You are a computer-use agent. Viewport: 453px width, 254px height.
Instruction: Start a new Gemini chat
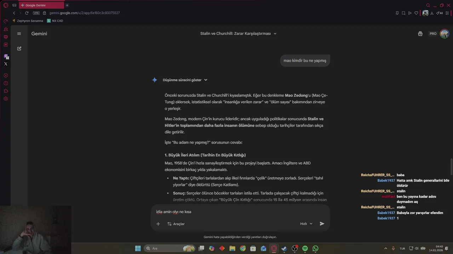tap(19, 48)
